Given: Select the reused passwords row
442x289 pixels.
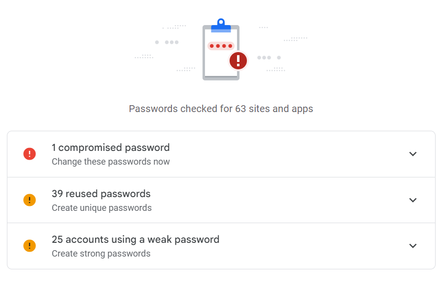Looking at the screenshot, I should coord(221,200).
